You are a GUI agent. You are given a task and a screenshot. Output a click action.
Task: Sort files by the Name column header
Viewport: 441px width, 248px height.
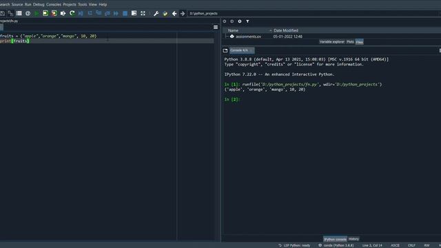tap(233, 30)
